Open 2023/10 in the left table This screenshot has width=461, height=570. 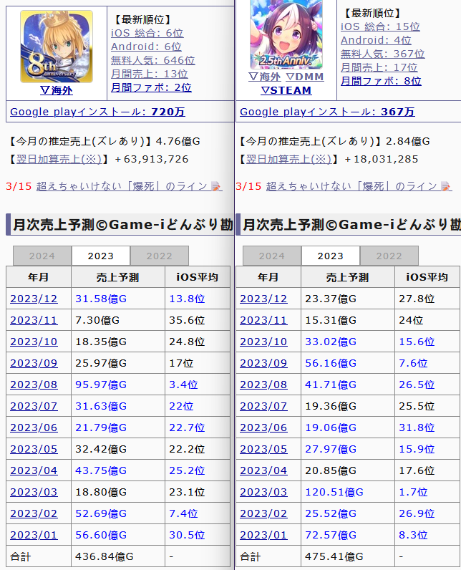coord(34,342)
